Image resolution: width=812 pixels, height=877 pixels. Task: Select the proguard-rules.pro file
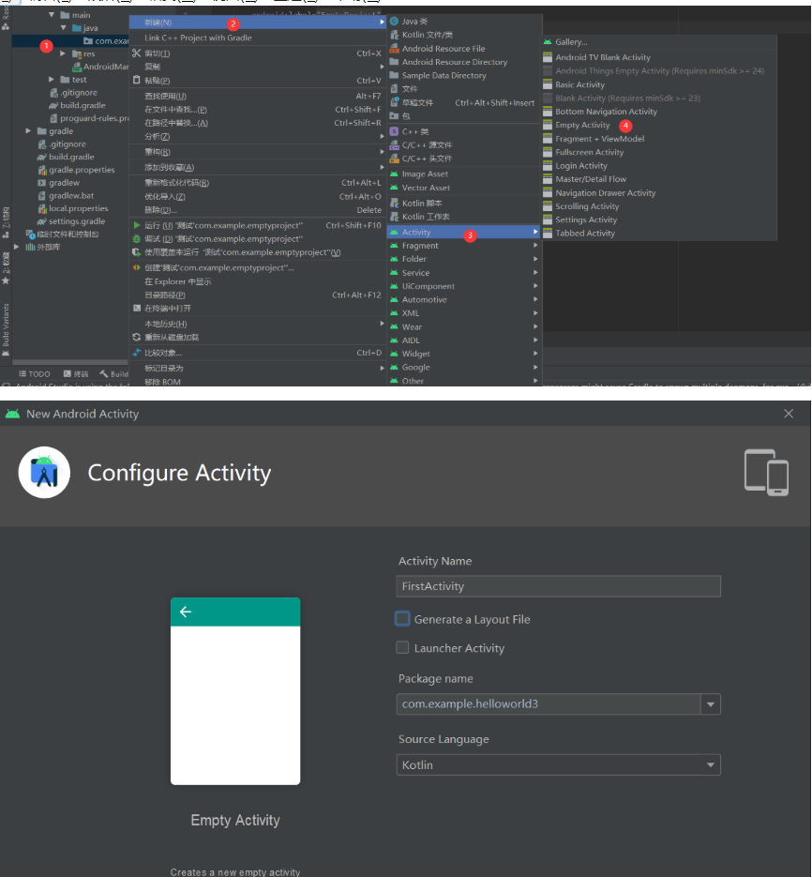[x=89, y=118]
